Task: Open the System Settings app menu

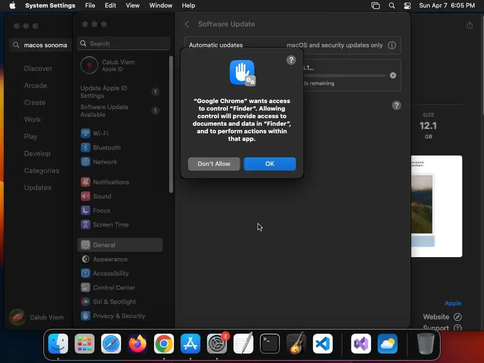Action: [50, 6]
